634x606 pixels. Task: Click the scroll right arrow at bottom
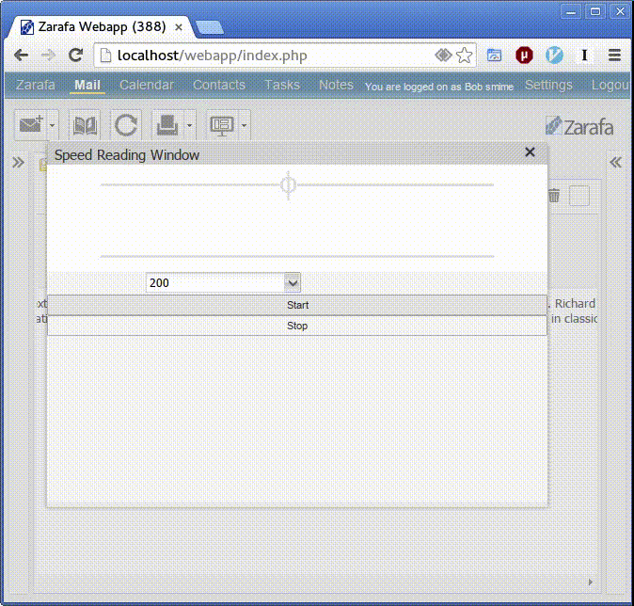click(591, 582)
